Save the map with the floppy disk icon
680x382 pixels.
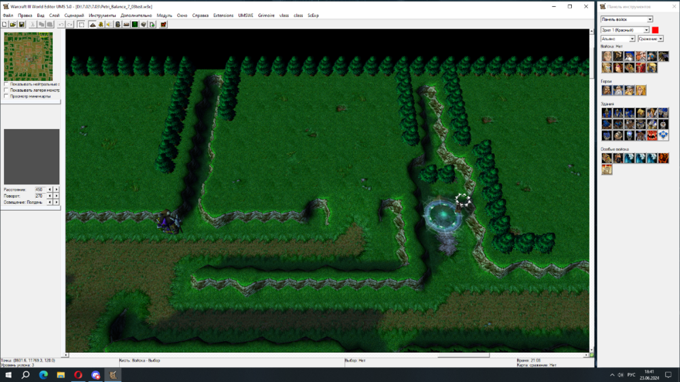click(22, 24)
